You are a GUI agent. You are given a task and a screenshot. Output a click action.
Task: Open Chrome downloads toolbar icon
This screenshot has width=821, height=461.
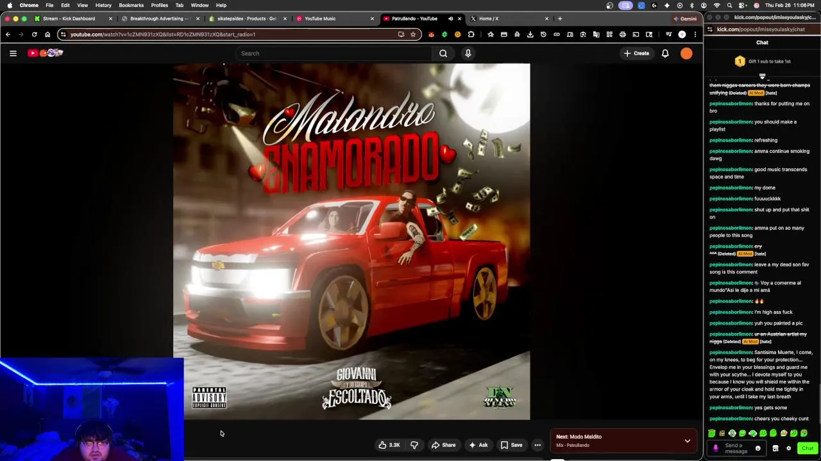530,35
